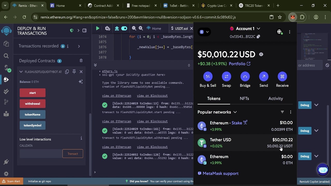The image size is (331, 186).
Task: Zoom out the editor font
Action: [x=134, y=28]
